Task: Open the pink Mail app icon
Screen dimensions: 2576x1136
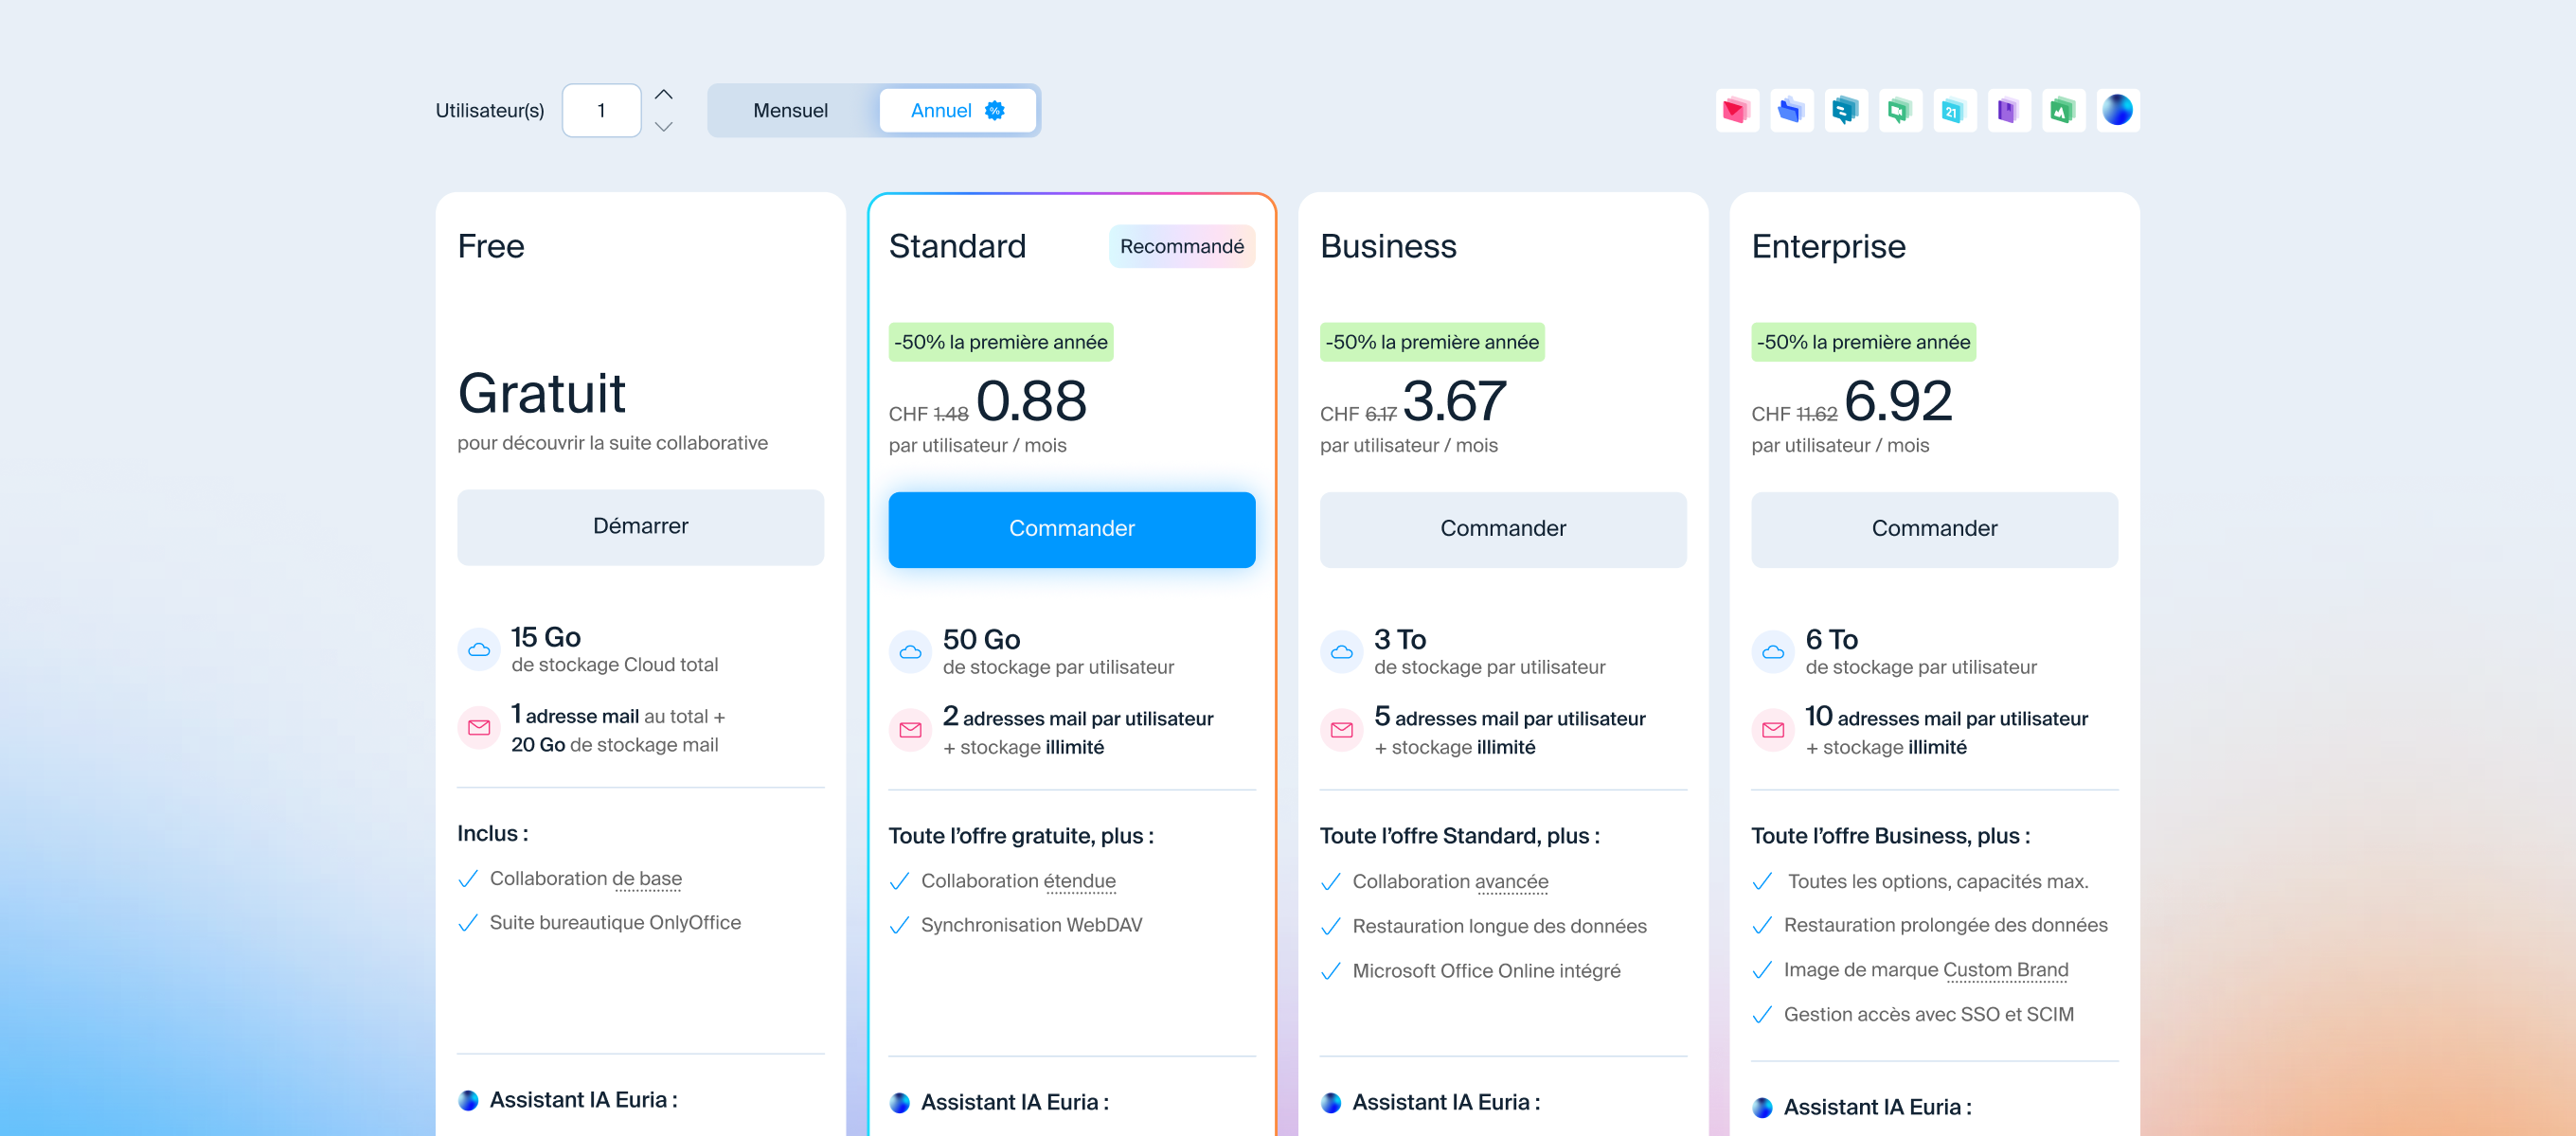Action: [x=1737, y=110]
